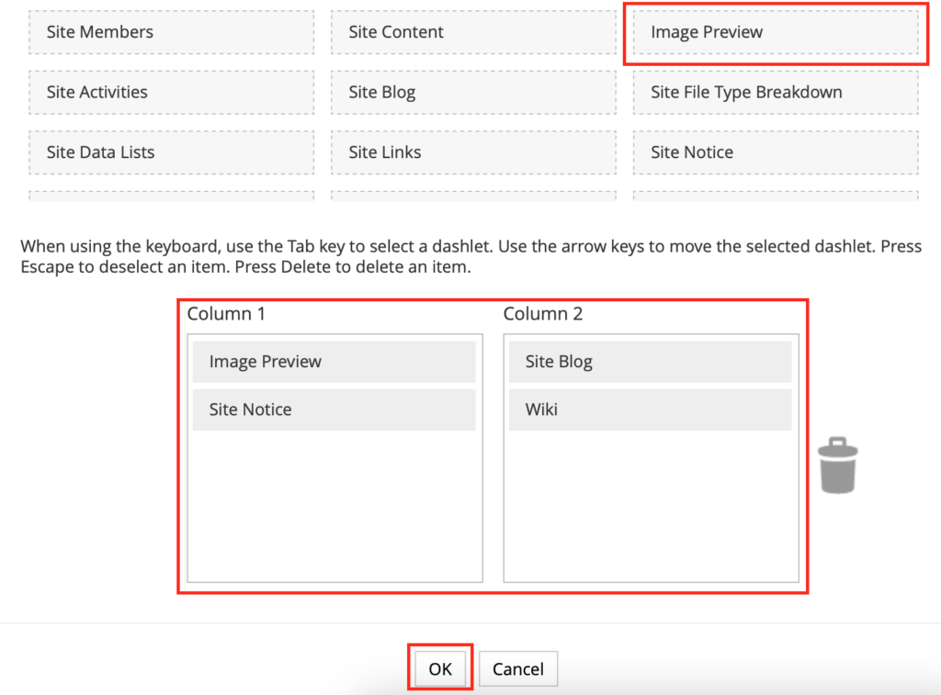
Task: Click the highlighted Image Preview gallery tile
Action: 775,32
